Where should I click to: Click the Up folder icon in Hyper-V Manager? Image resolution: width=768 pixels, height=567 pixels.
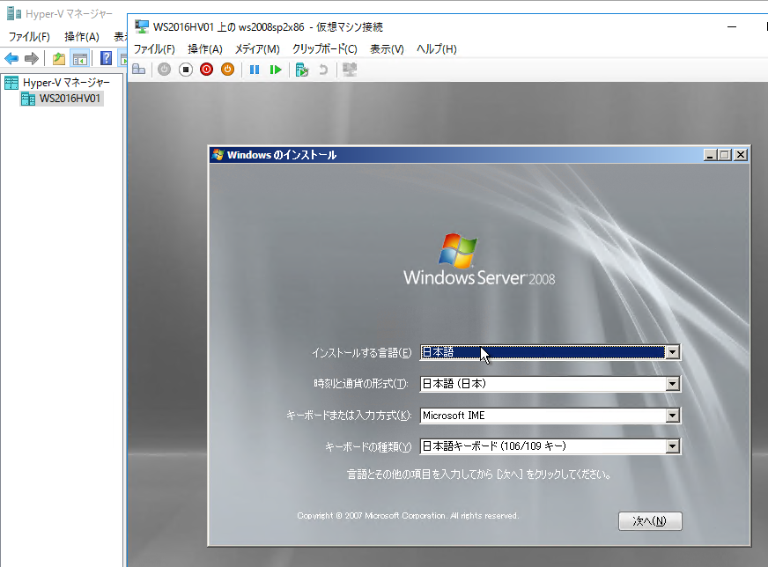(x=59, y=59)
